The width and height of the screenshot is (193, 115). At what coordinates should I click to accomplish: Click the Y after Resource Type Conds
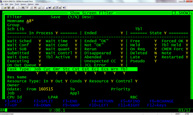coord(86,81)
